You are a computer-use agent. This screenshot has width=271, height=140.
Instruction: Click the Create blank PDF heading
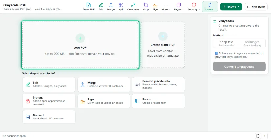[x=163, y=45]
